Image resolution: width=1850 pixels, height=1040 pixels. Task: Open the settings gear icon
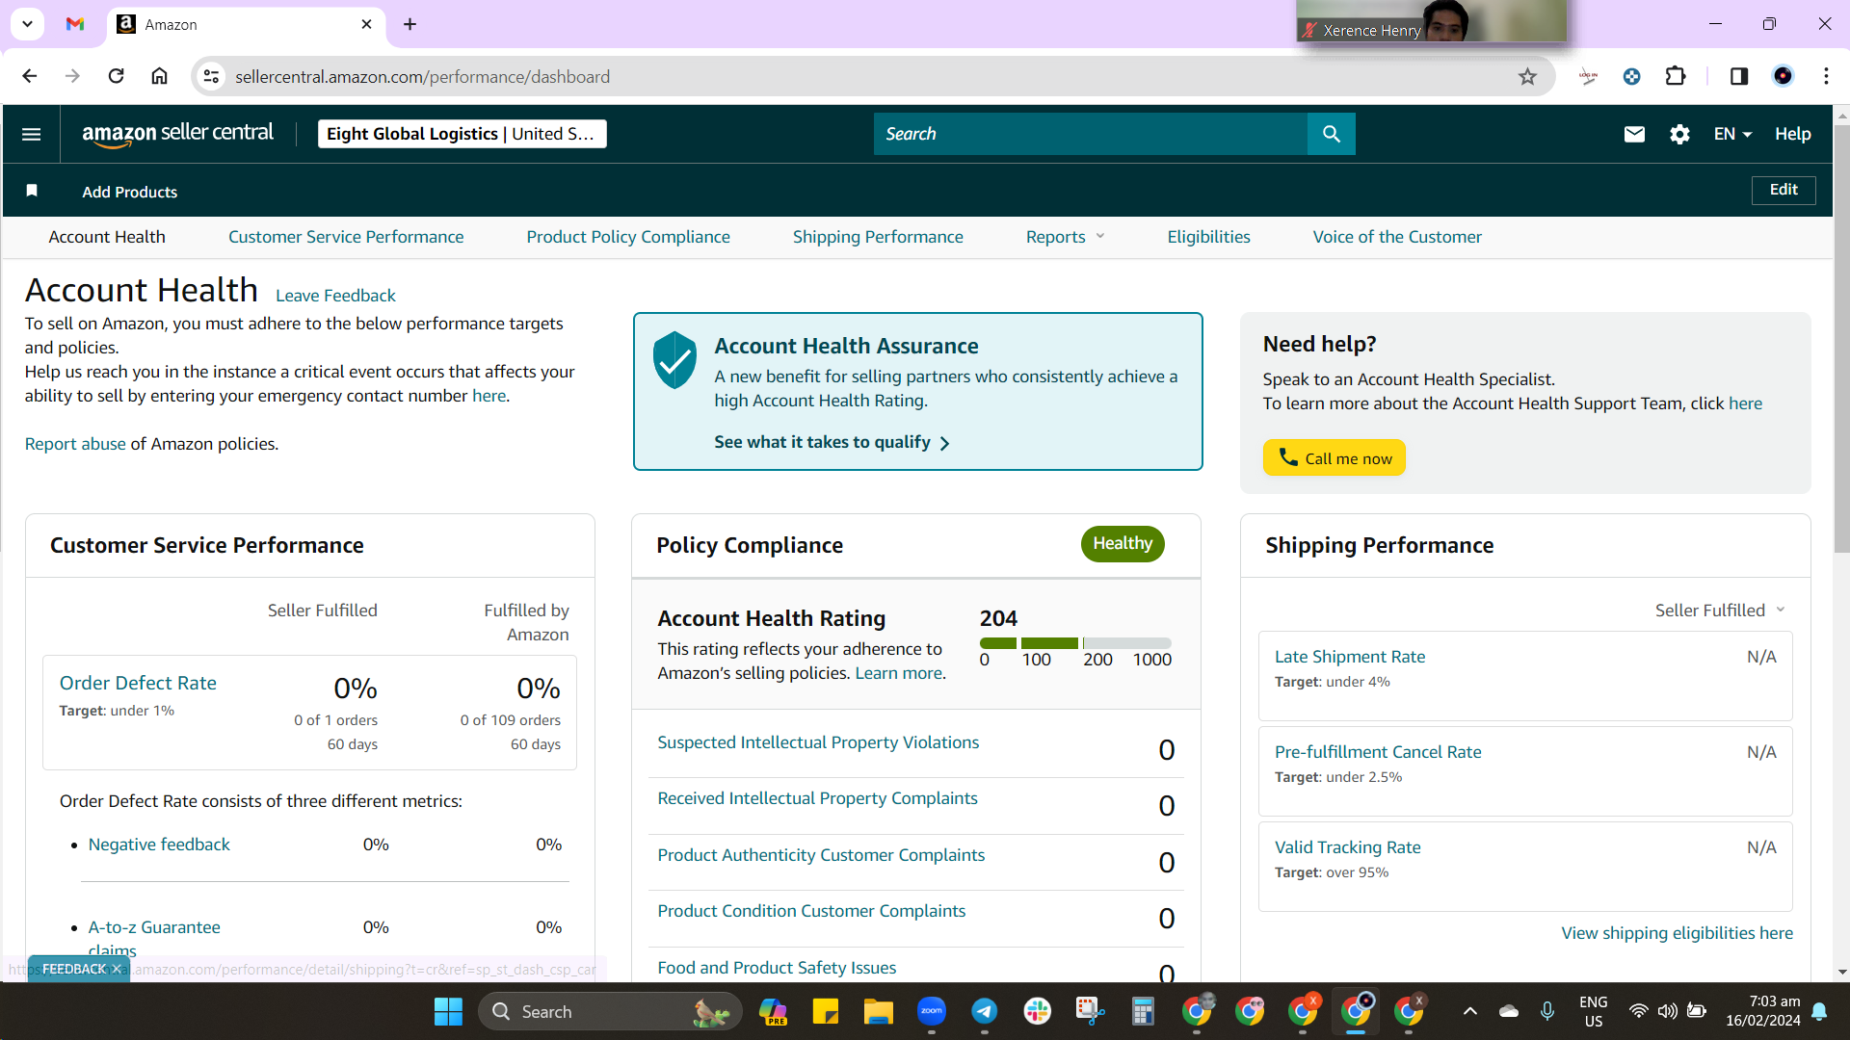click(1679, 134)
